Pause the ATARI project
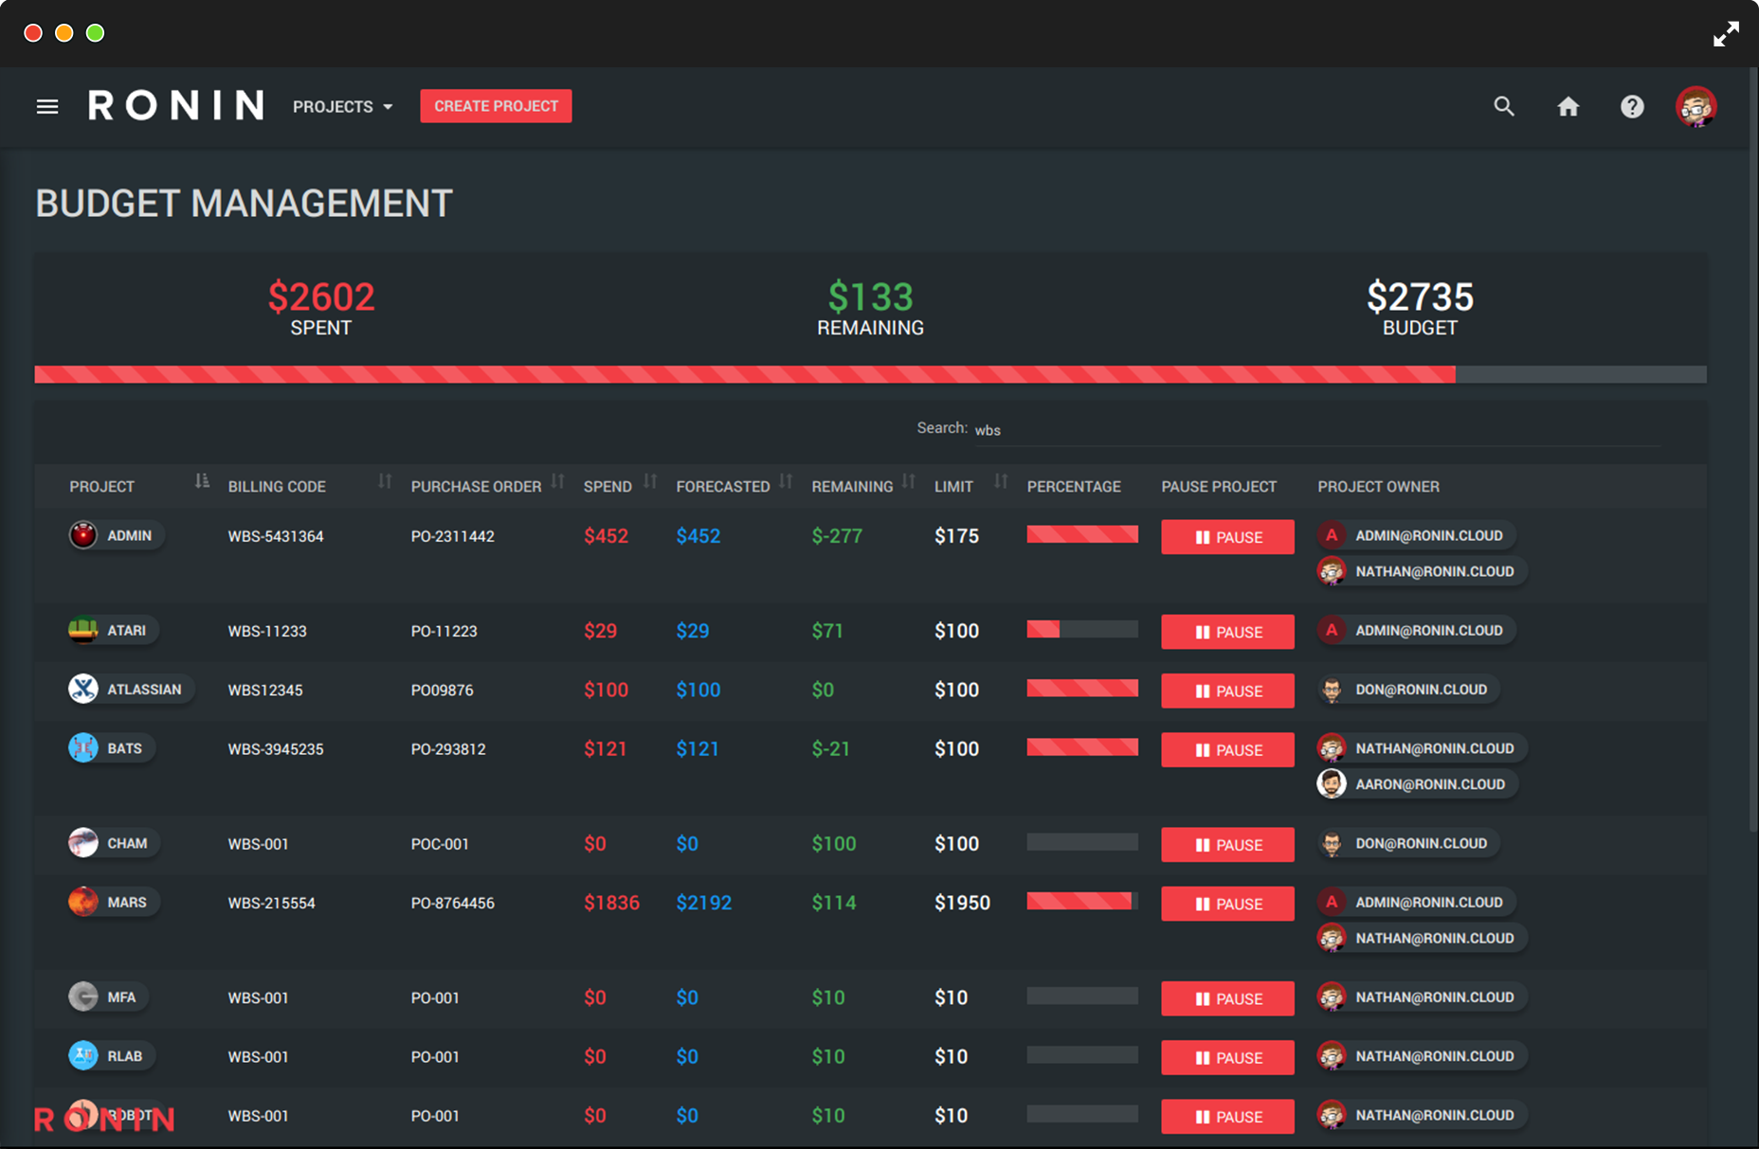1759x1149 pixels. tap(1227, 632)
